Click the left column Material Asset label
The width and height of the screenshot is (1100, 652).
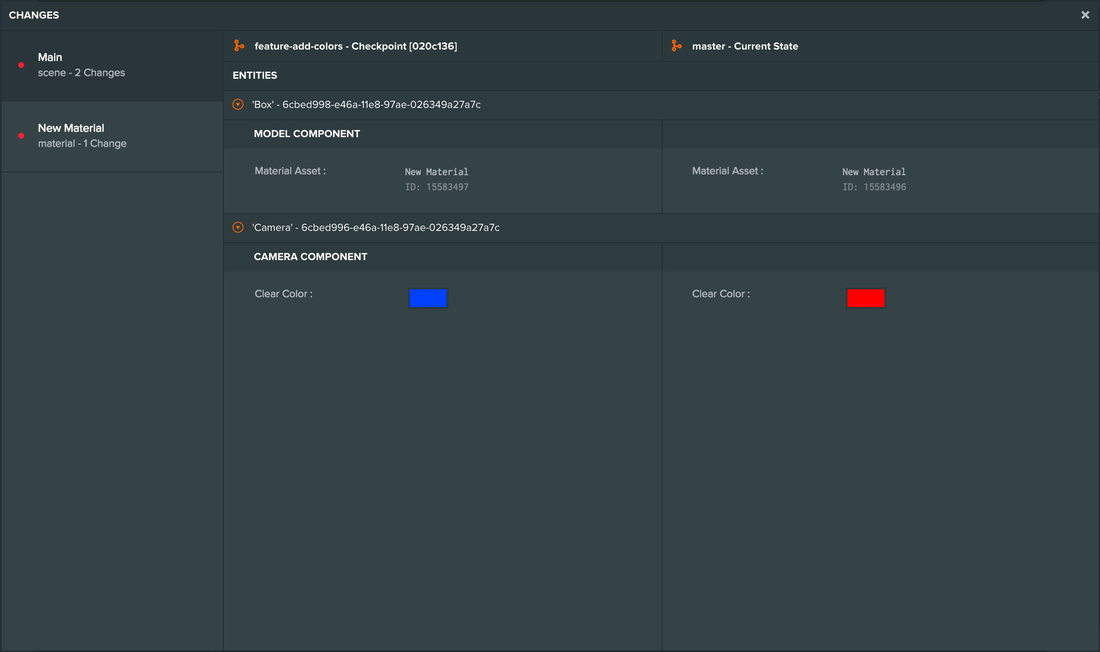tap(290, 171)
